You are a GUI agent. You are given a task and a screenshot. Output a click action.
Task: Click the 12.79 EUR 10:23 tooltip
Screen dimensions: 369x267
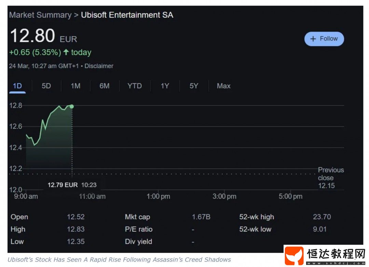point(72,185)
